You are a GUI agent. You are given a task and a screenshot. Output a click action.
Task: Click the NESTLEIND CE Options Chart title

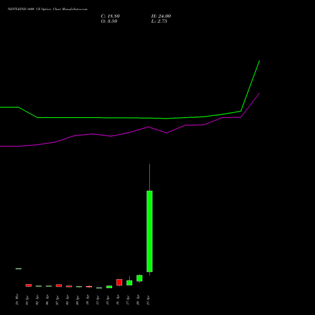coord(47,9)
